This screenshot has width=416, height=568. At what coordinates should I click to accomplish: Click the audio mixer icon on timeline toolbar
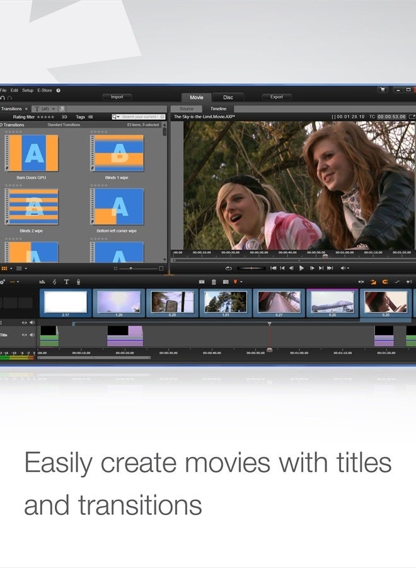click(42, 282)
